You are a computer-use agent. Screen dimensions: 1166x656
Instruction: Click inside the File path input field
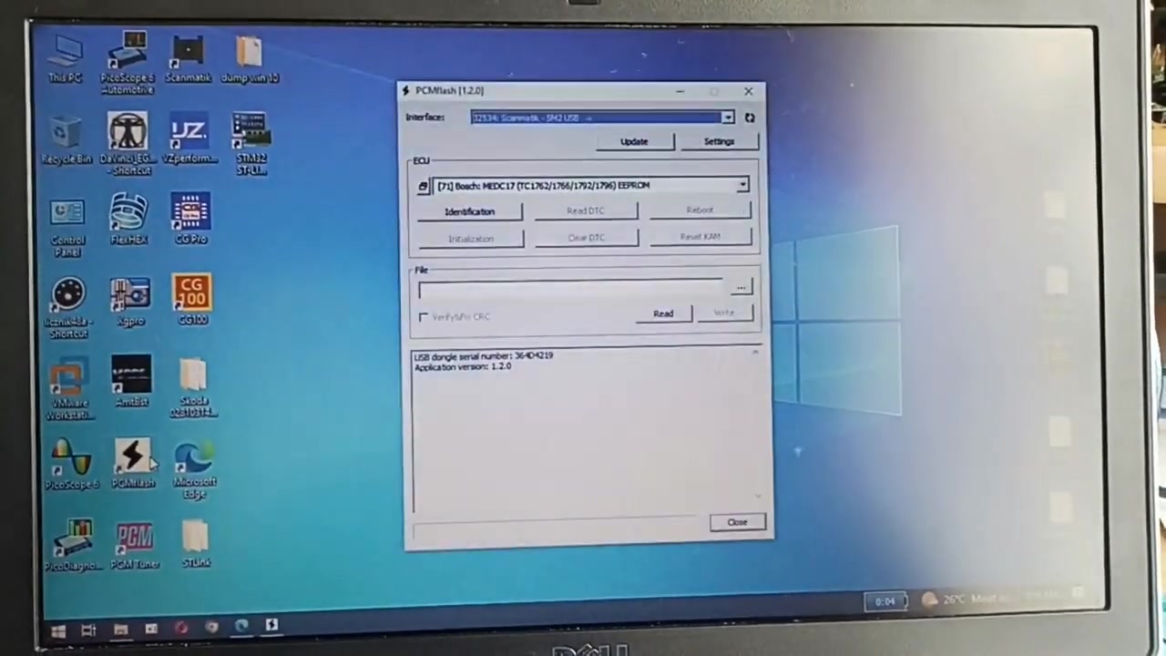coord(571,289)
